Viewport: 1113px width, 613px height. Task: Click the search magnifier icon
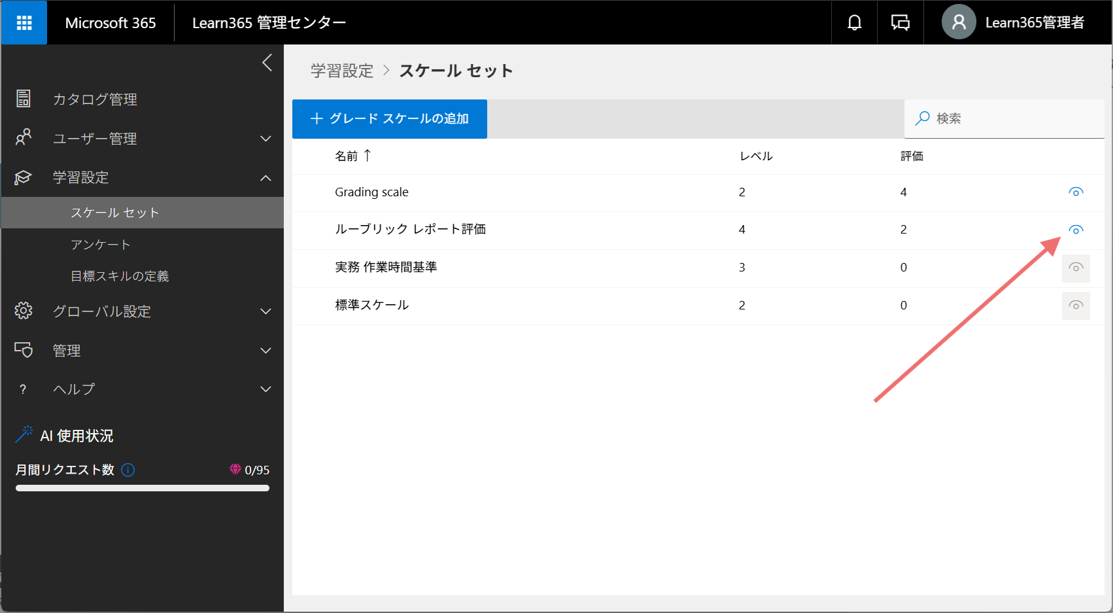click(923, 118)
